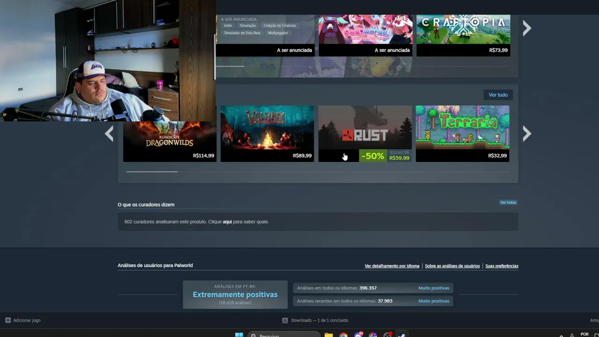
Task: Open Sobre as análises de usuários
Action: (x=453, y=266)
